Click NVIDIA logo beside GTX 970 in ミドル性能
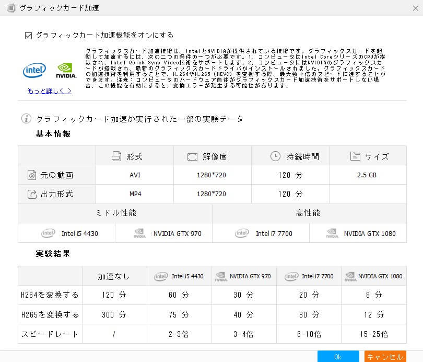This screenshot has width=423, height=362. [x=139, y=233]
